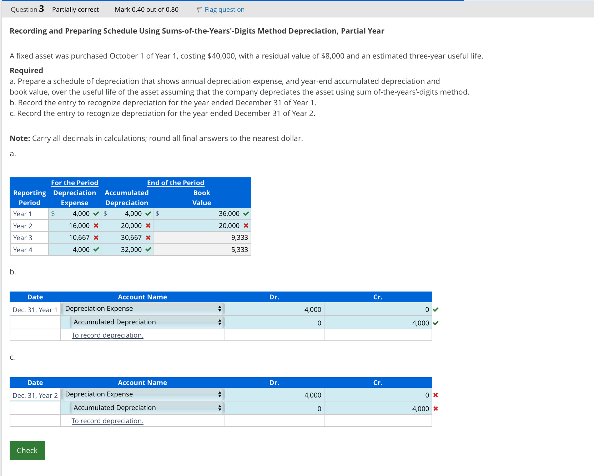Click part c Depreciation Expense debit field

275,395
